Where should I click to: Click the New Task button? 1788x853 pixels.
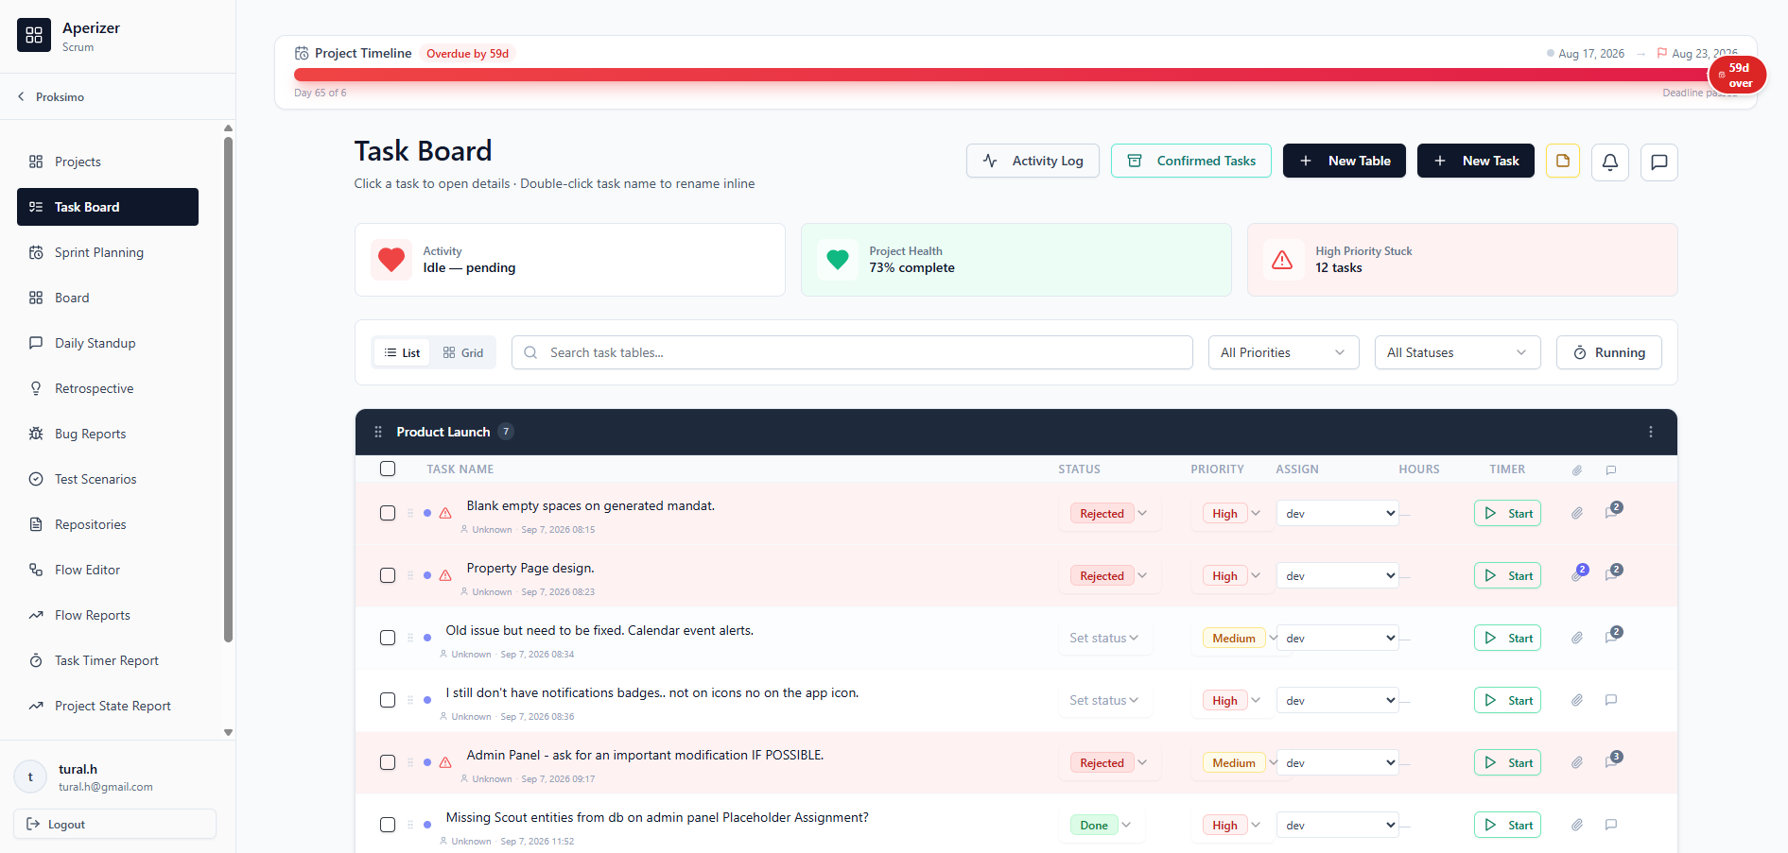(1475, 161)
